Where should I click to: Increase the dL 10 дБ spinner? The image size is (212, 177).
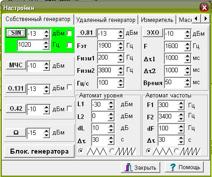(x=111, y=126)
